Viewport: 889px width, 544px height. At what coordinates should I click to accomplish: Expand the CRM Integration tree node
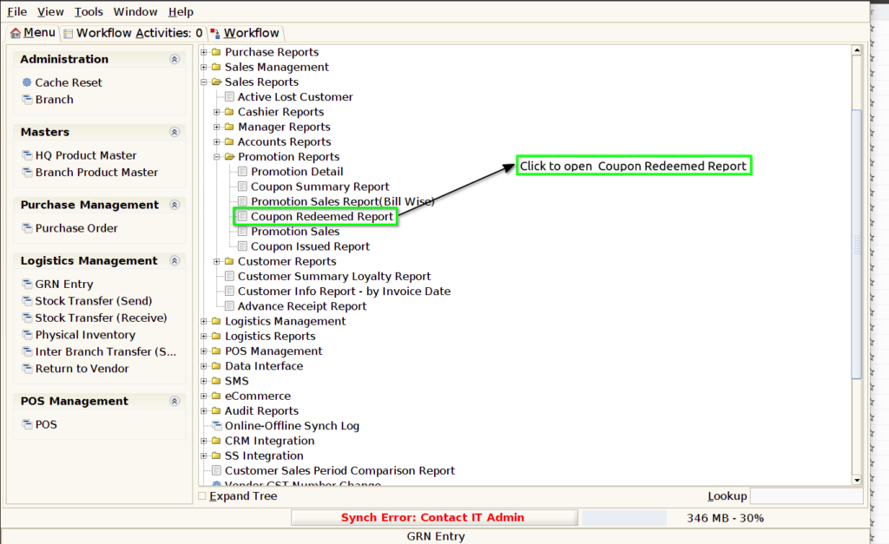click(203, 440)
